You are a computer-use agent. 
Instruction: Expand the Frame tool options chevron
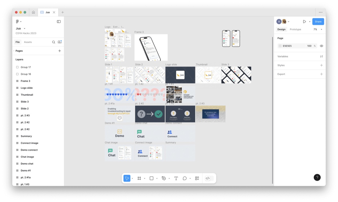[x=144, y=178]
